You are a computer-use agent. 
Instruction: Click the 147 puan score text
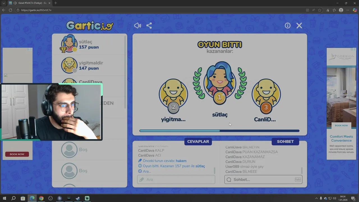click(x=89, y=68)
